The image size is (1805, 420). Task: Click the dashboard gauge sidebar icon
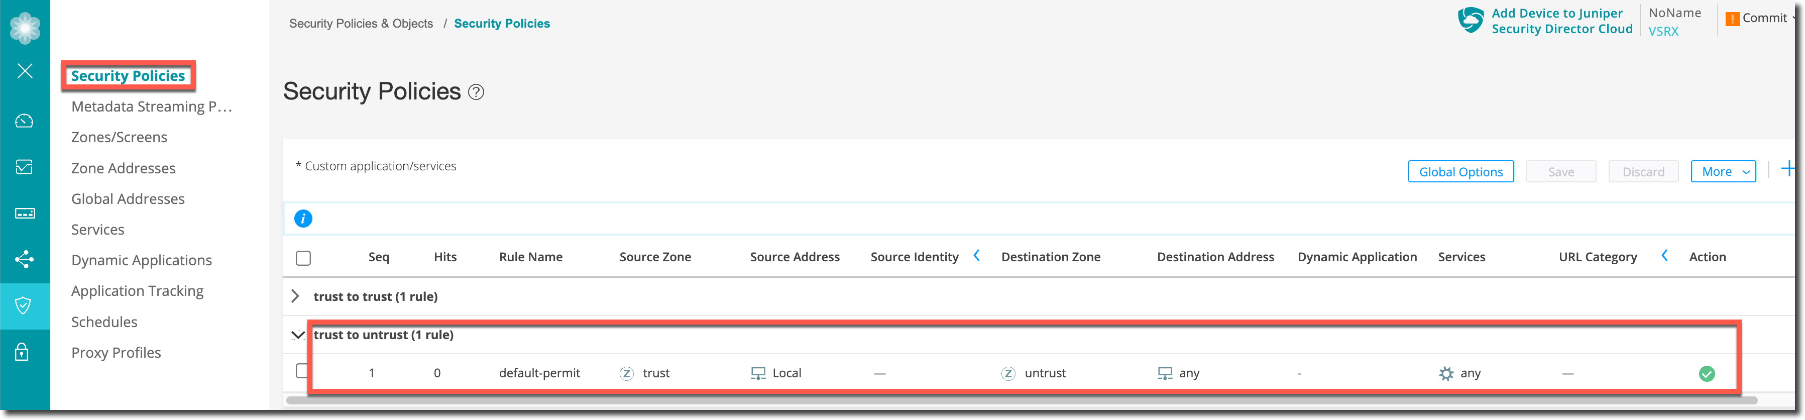pos(25,121)
